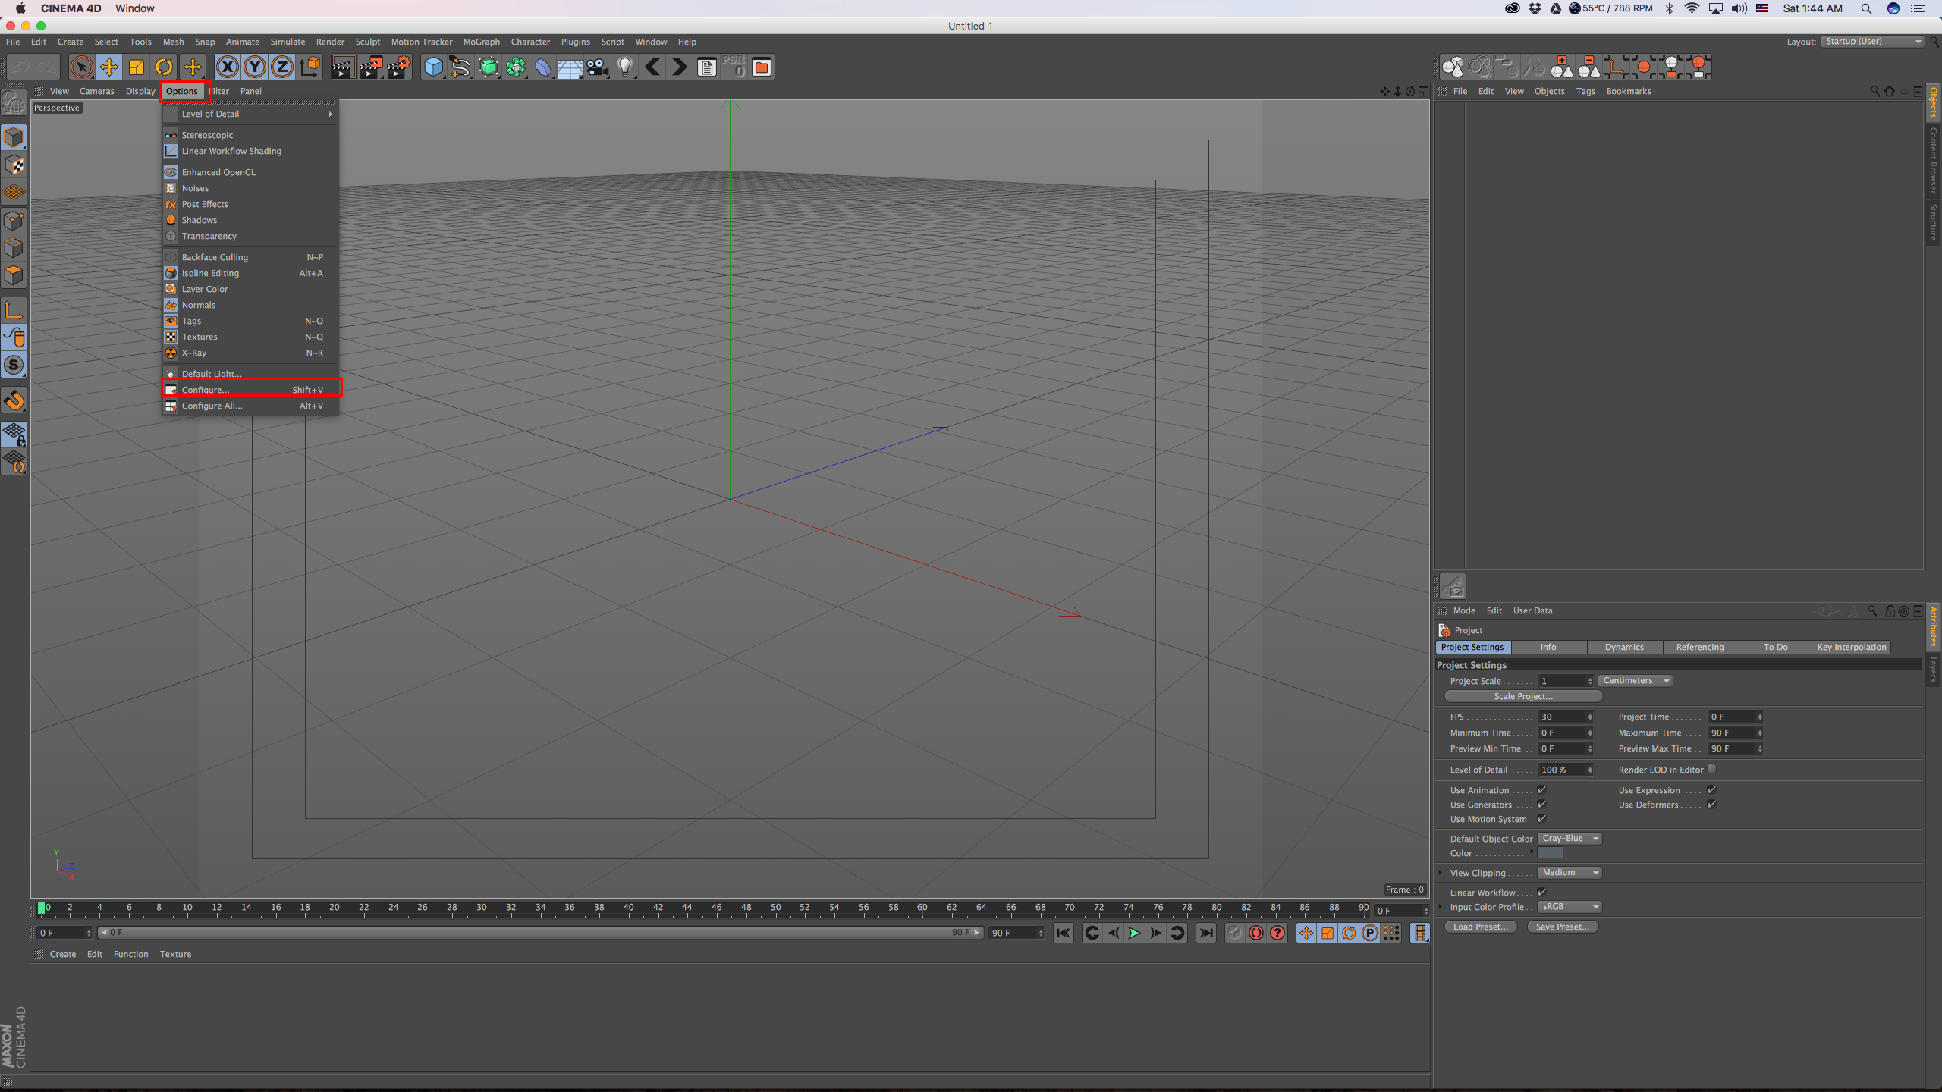Toggle the X axis lock icon

(x=227, y=67)
